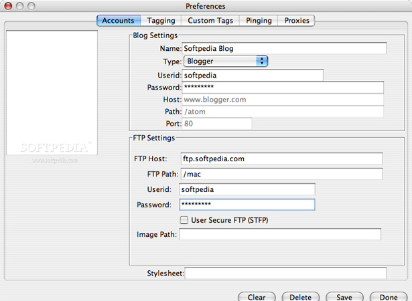Open the Custom Tags tab
412x301 pixels.
tap(210, 21)
